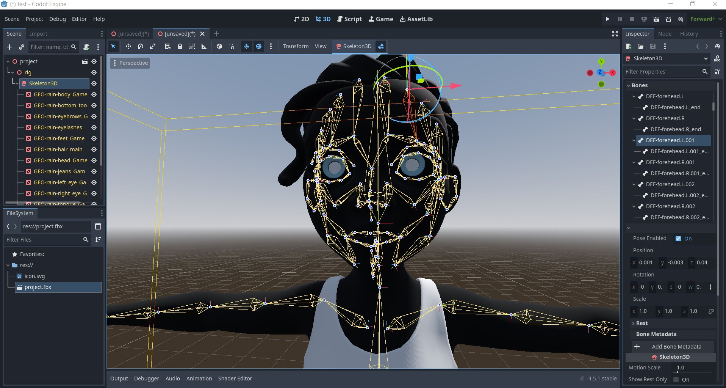
Task: Toggle distraction-free mode expand icon
Action: [615, 34]
